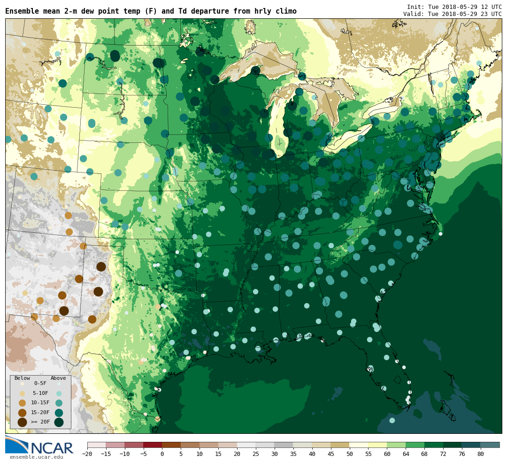Click the legend's Below 0-5F dot
The image size is (507, 463).
pyautogui.click(x=23, y=384)
